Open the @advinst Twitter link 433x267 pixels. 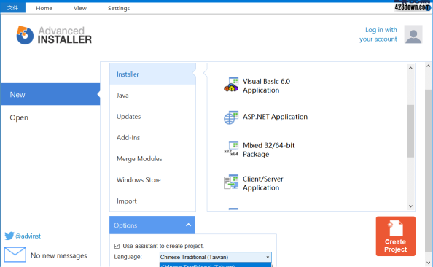28,236
